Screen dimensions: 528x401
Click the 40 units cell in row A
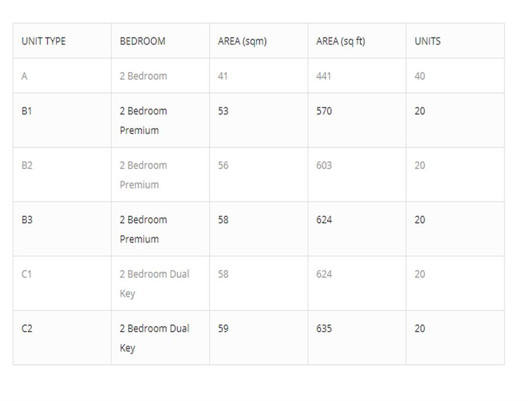point(419,76)
